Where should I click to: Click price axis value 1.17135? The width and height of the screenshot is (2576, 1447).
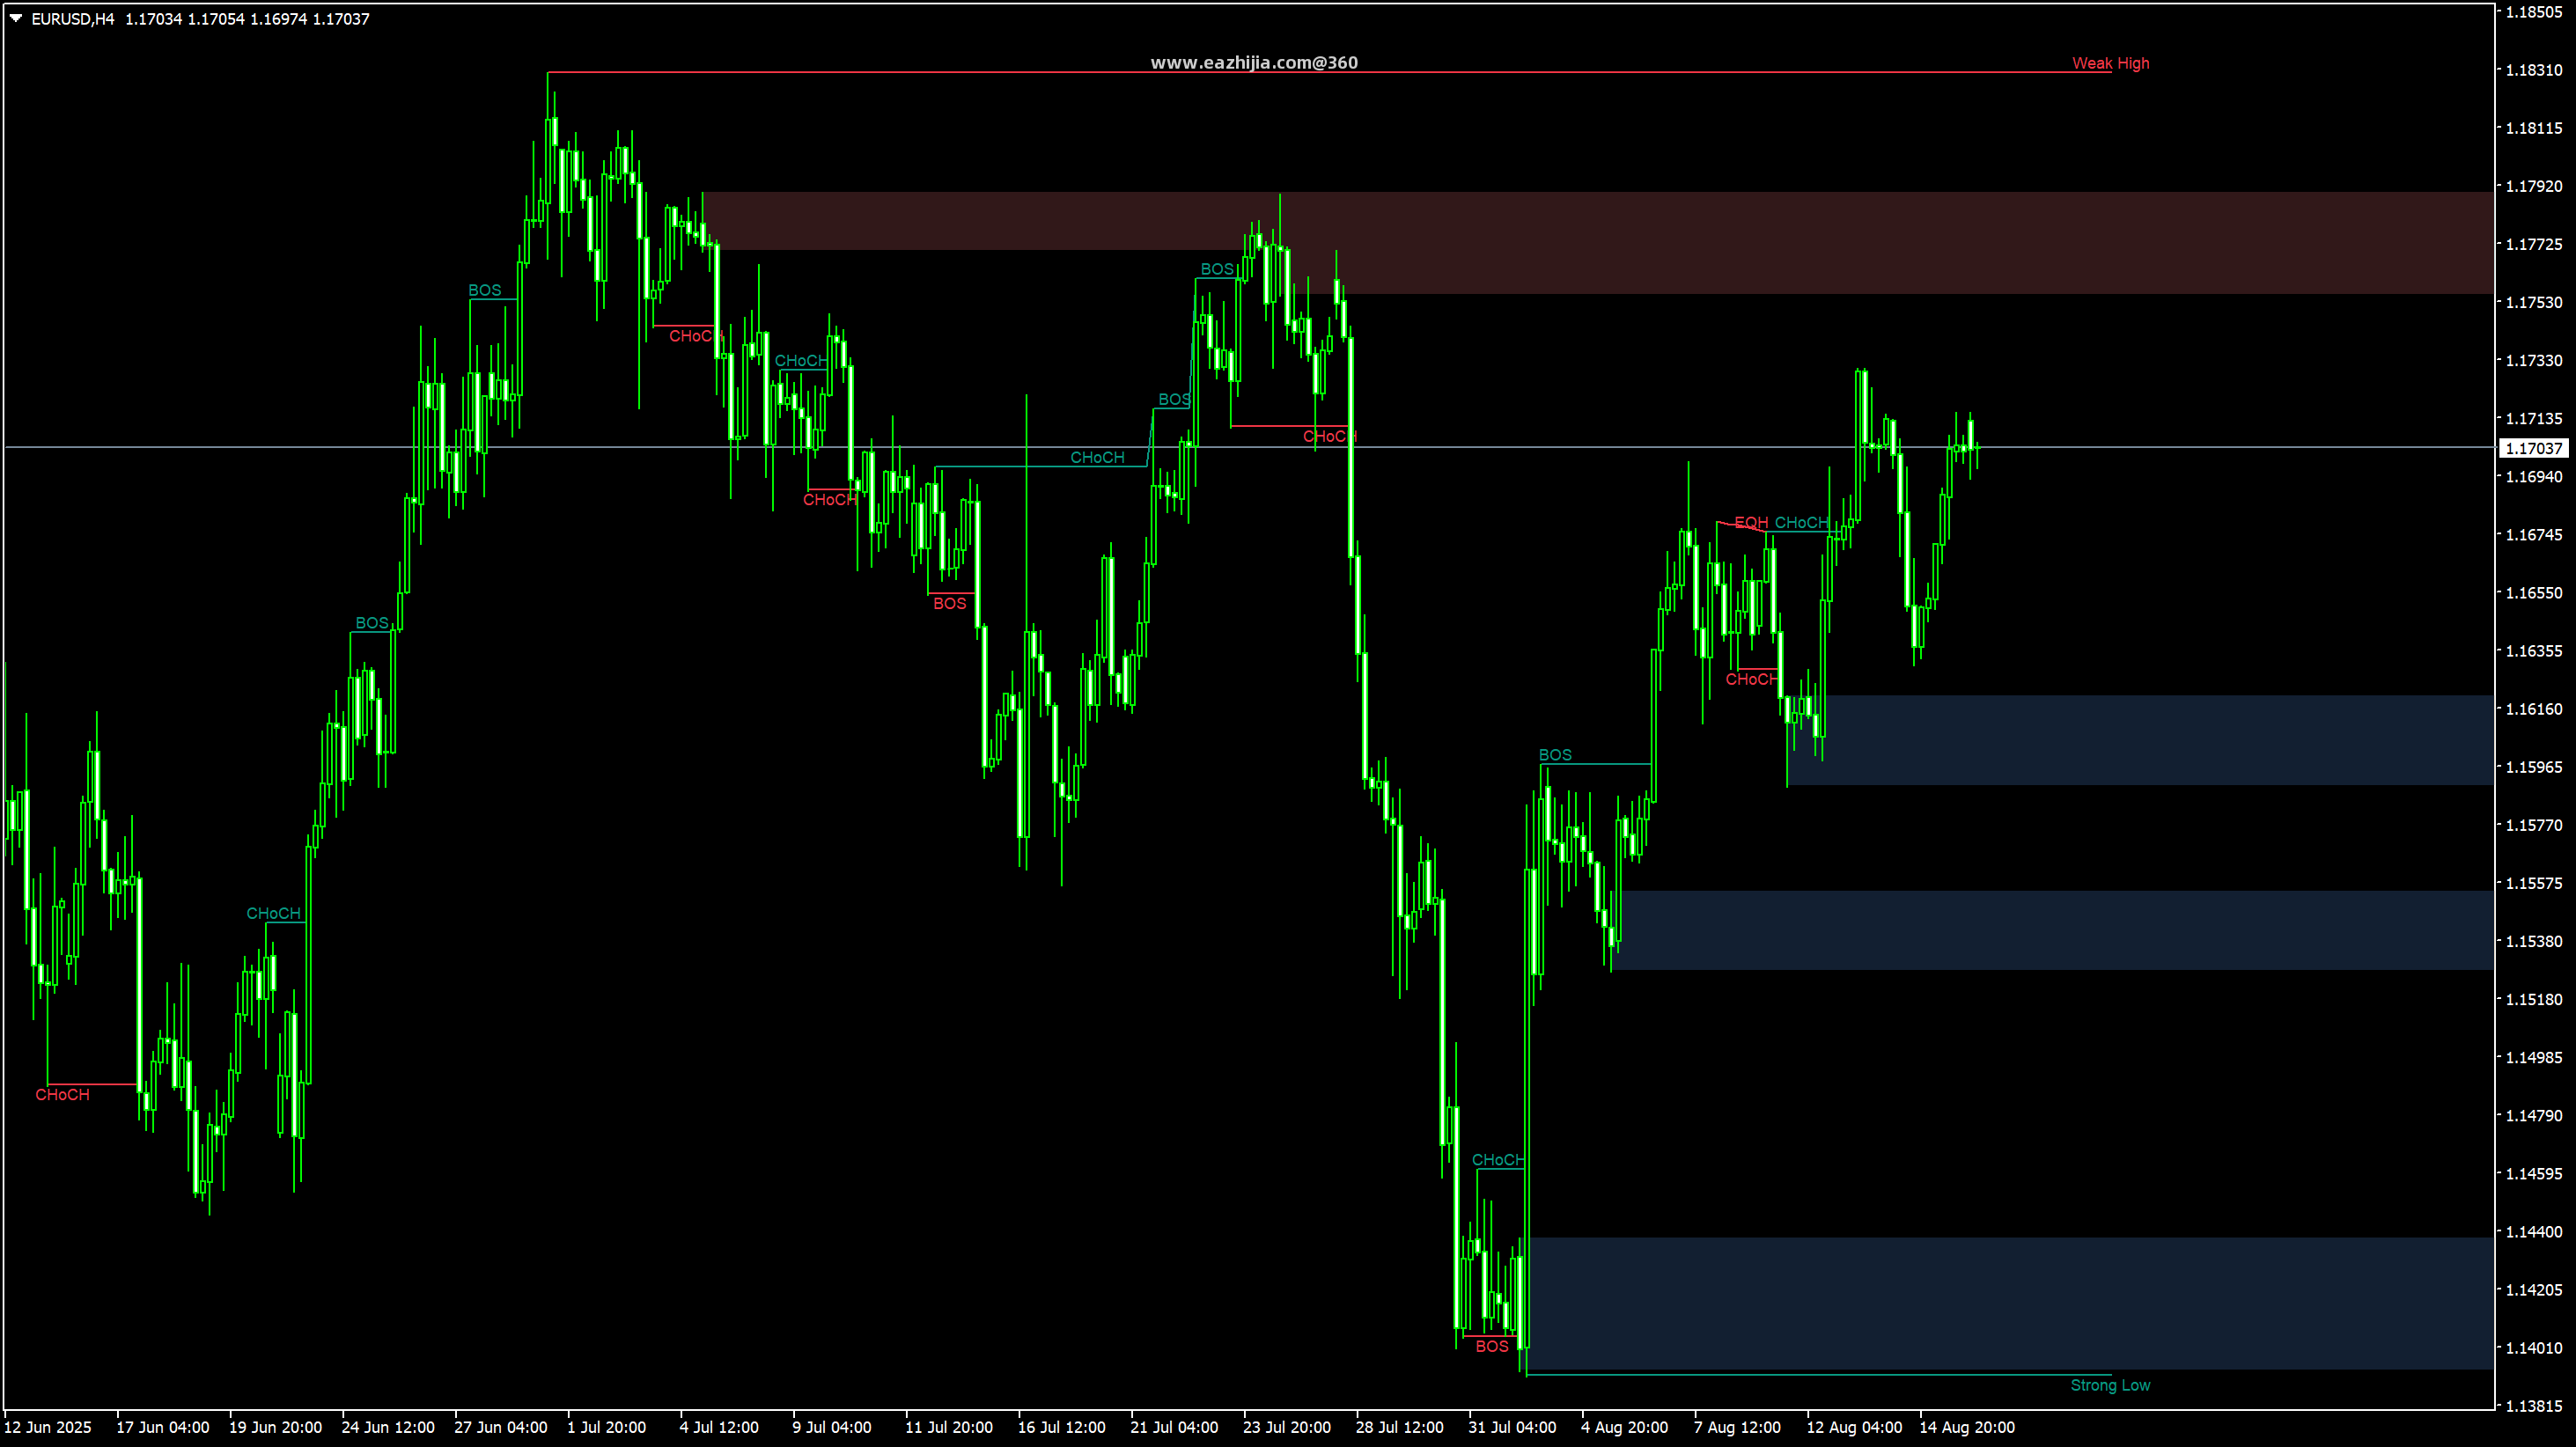click(x=2534, y=418)
